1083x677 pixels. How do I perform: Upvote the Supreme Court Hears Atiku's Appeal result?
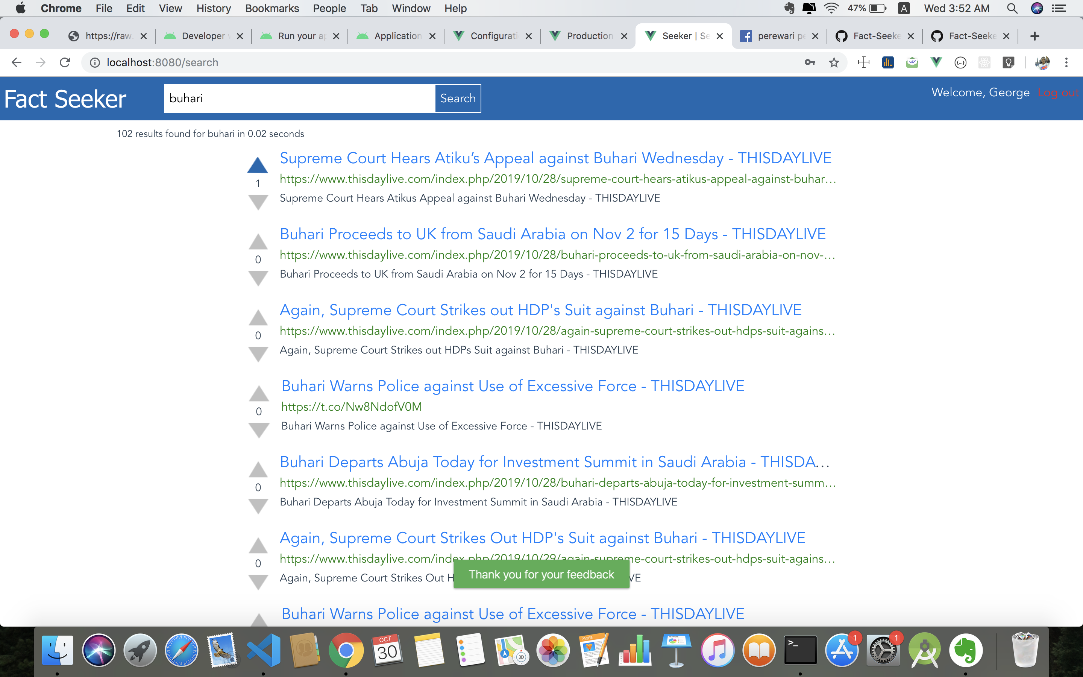(257, 165)
